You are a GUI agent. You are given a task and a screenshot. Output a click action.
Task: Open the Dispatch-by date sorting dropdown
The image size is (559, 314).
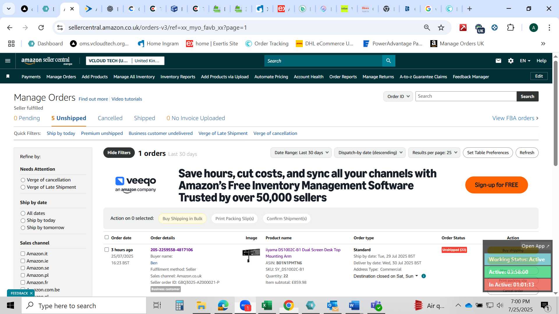click(370, 153)
